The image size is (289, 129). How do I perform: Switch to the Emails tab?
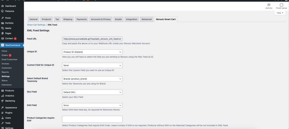tap(118, 19)
